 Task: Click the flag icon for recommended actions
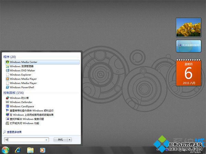pos(7,111)
